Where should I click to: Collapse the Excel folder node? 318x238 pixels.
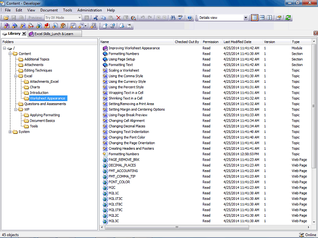15,76
